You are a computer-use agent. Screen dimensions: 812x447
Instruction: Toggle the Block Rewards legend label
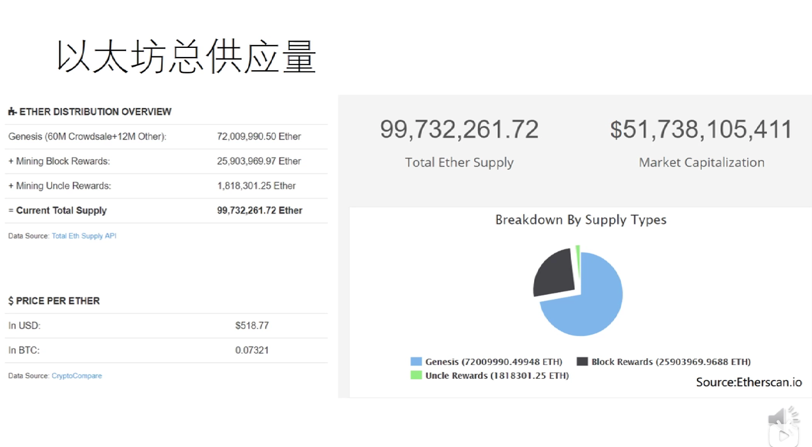[671, 362]
